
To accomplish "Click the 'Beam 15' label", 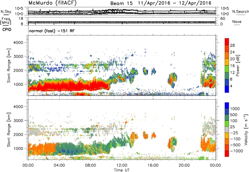I will [x=121, y=3].
